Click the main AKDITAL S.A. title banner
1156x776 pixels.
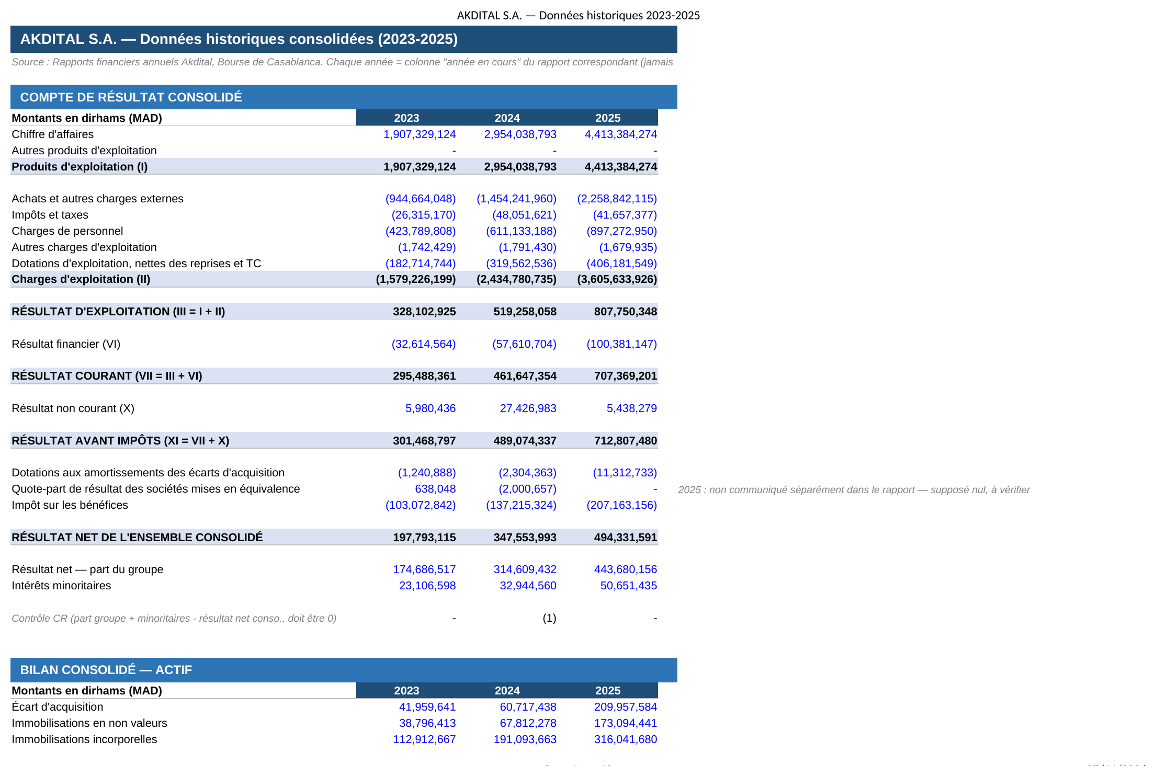click(x=344, y=39)
